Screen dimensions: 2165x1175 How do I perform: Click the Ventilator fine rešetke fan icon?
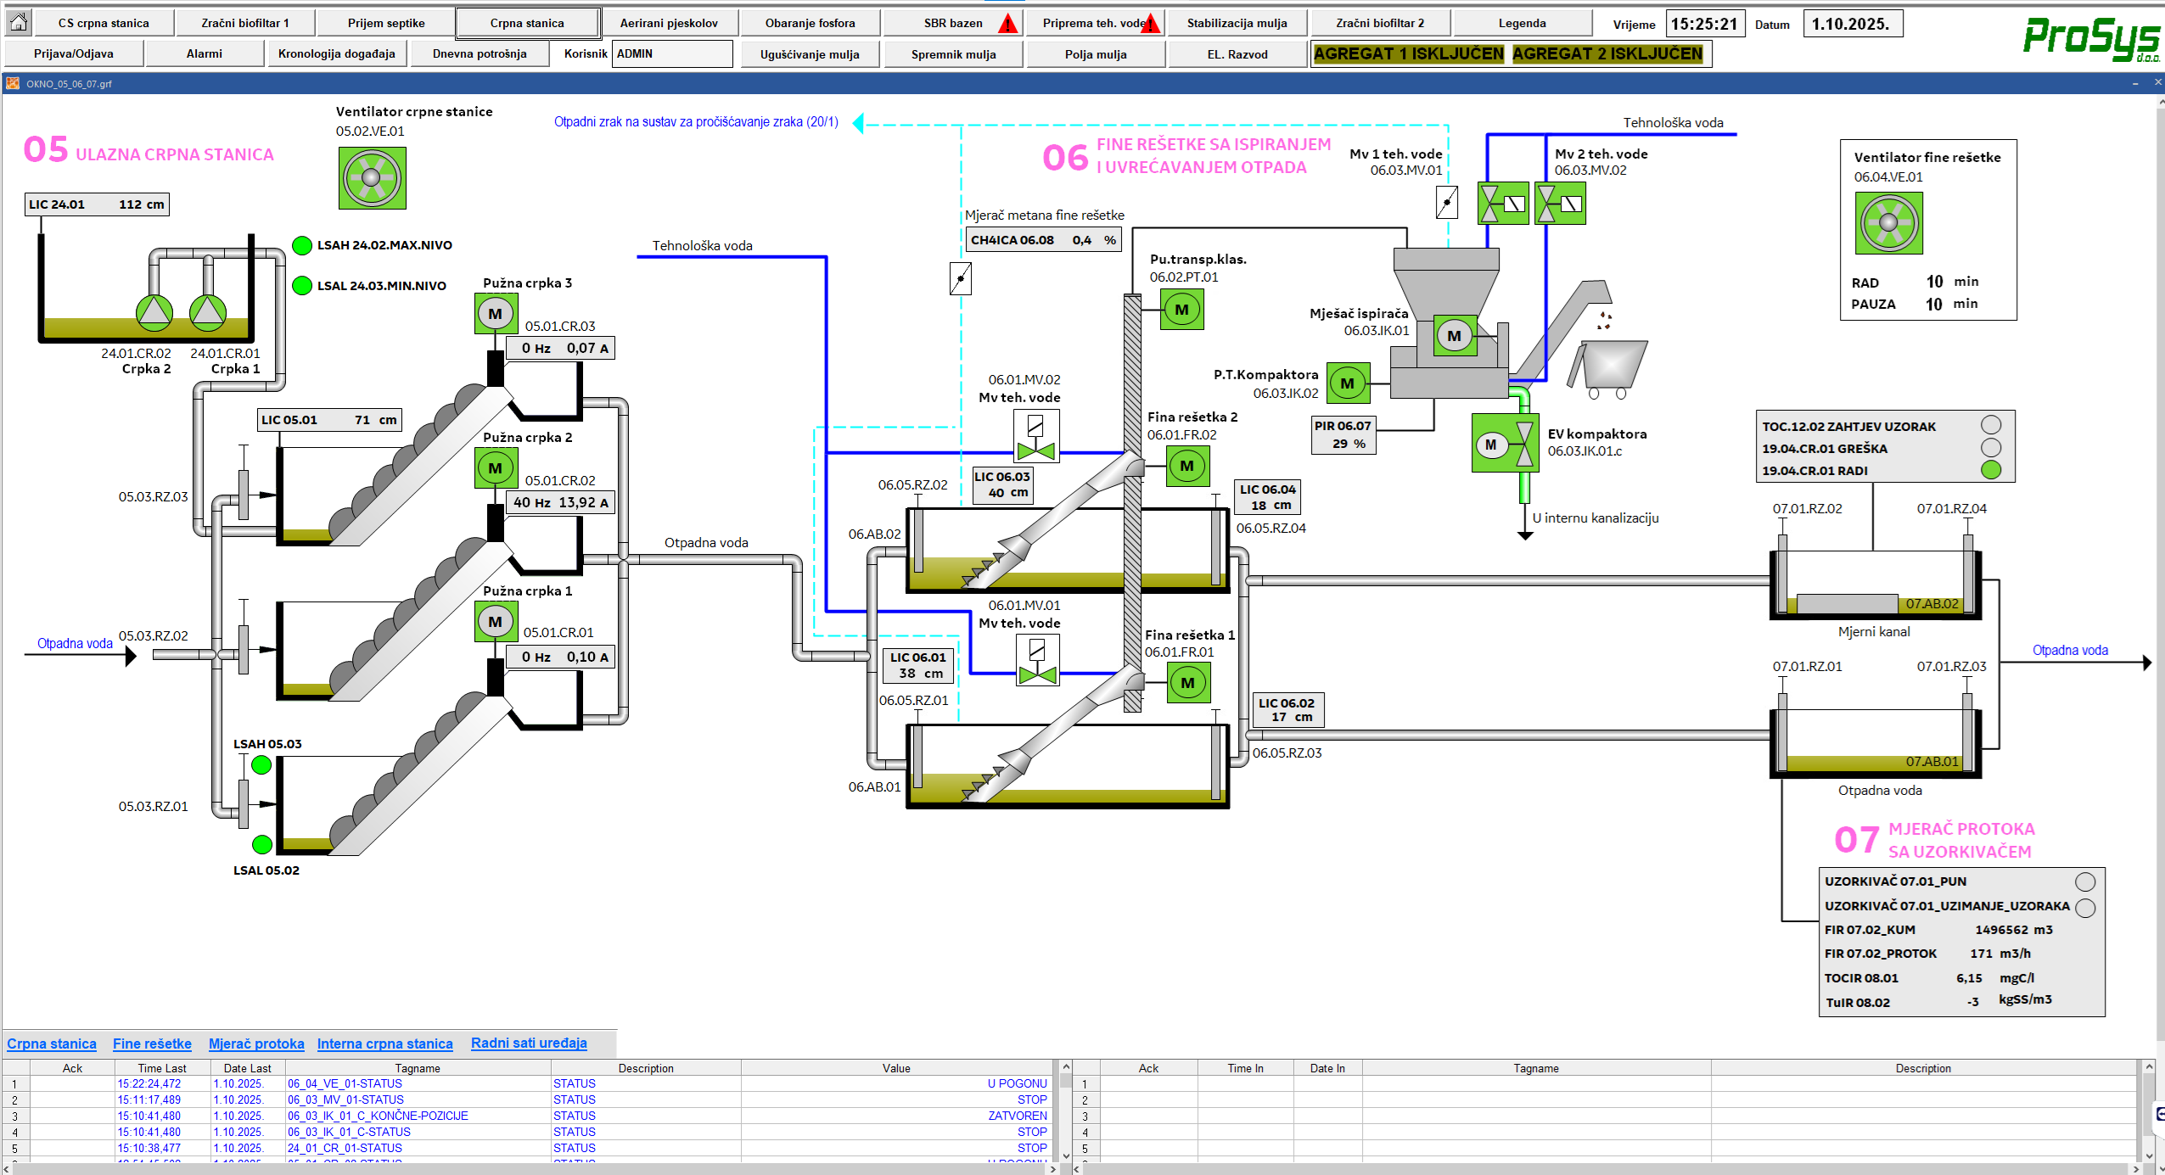point(1888,223)
